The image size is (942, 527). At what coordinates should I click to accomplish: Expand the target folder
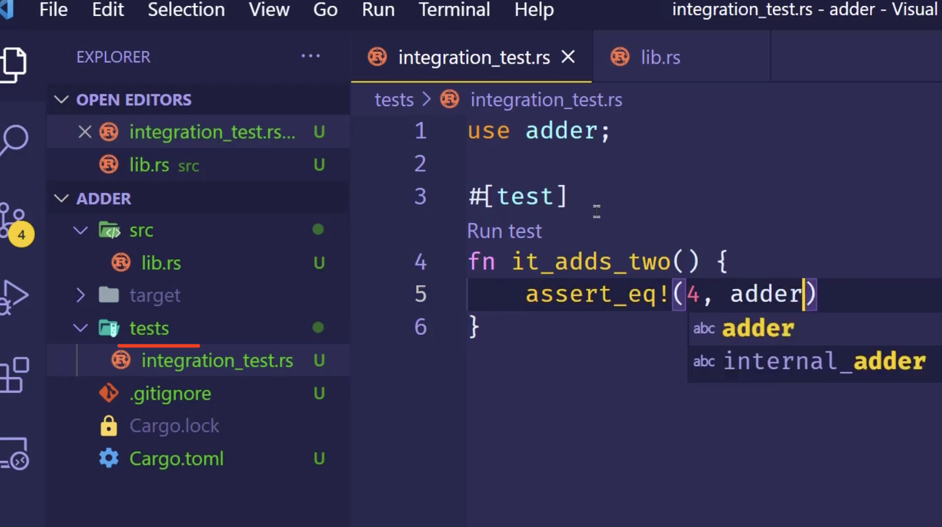pyautogui.click(x=81, y=295)
